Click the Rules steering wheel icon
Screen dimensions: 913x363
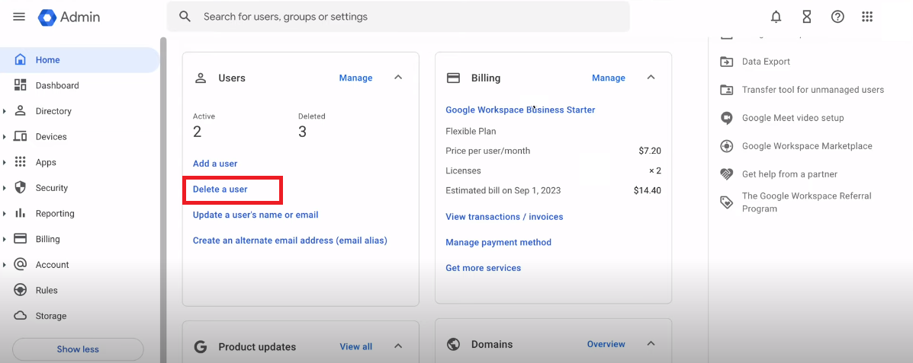pyautogui.click(x=21, y=290)
